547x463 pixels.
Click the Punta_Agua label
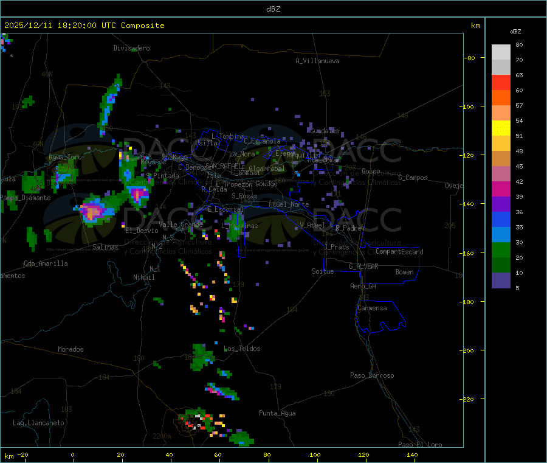coord(277,413)
